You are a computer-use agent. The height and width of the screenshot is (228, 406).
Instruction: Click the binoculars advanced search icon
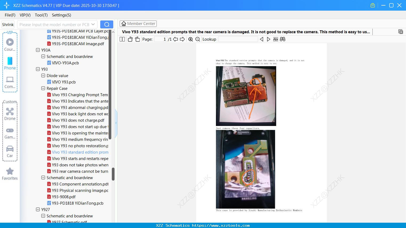[x=283, y=39]
